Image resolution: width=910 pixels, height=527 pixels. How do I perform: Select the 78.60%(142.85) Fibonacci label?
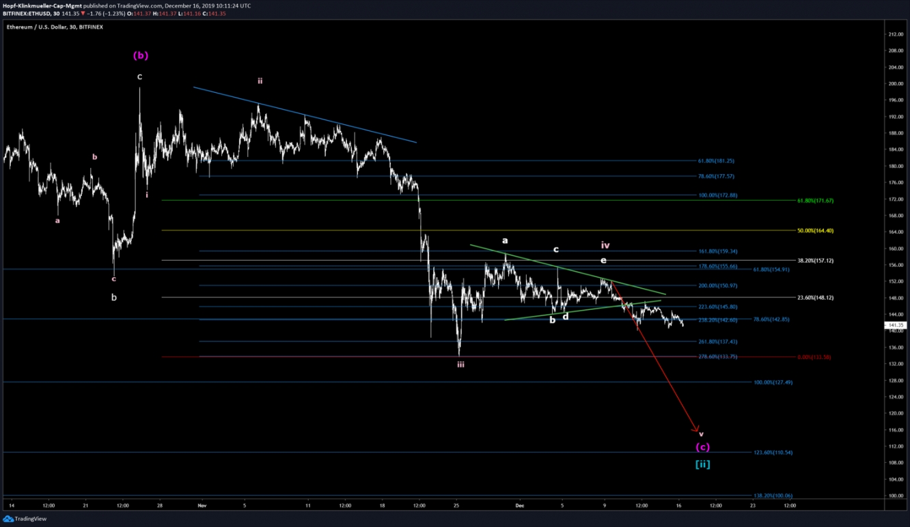[771, 319]
